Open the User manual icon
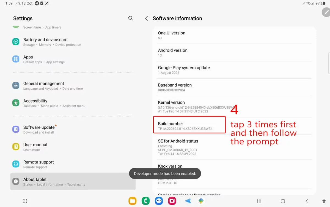This screenshot has height=207, width=330. [16, 147]
